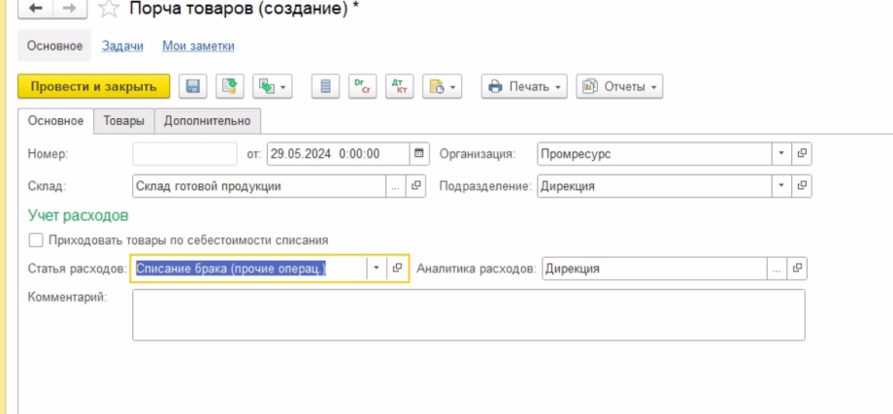Switch to the Дополнительно tab
The image size is (893, 414).
(207, 120)
